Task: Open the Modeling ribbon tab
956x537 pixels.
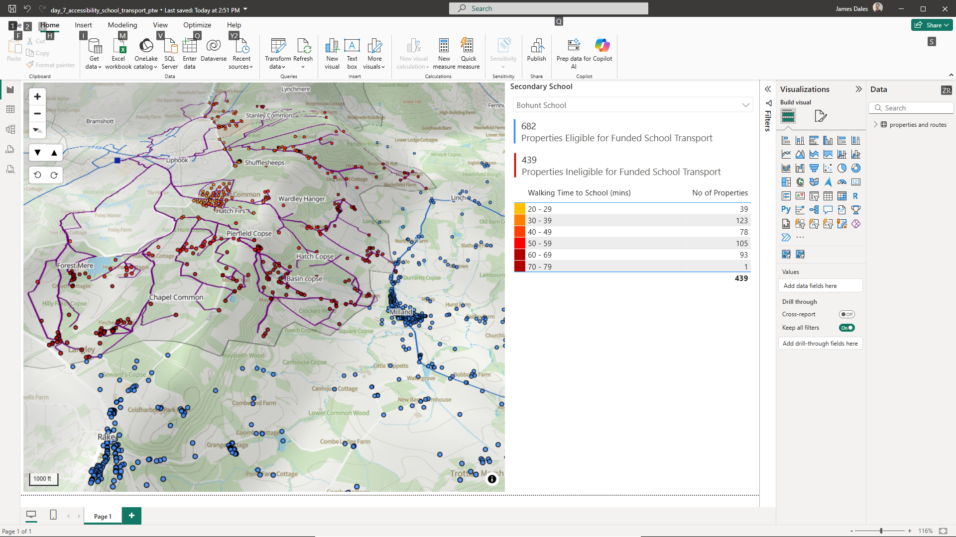Action: click(x=122, y=25)
